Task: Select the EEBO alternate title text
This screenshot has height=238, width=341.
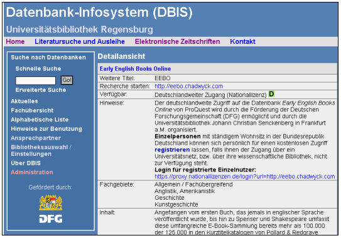Action: (x=163, y=78)
